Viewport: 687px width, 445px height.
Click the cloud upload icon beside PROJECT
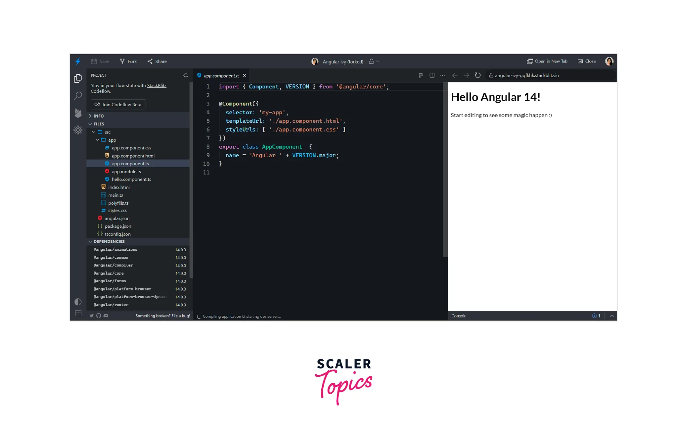click(185, 76)
